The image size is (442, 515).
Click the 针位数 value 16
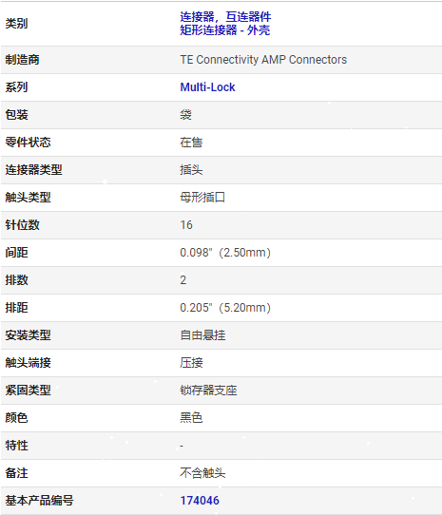coord(186,225)
